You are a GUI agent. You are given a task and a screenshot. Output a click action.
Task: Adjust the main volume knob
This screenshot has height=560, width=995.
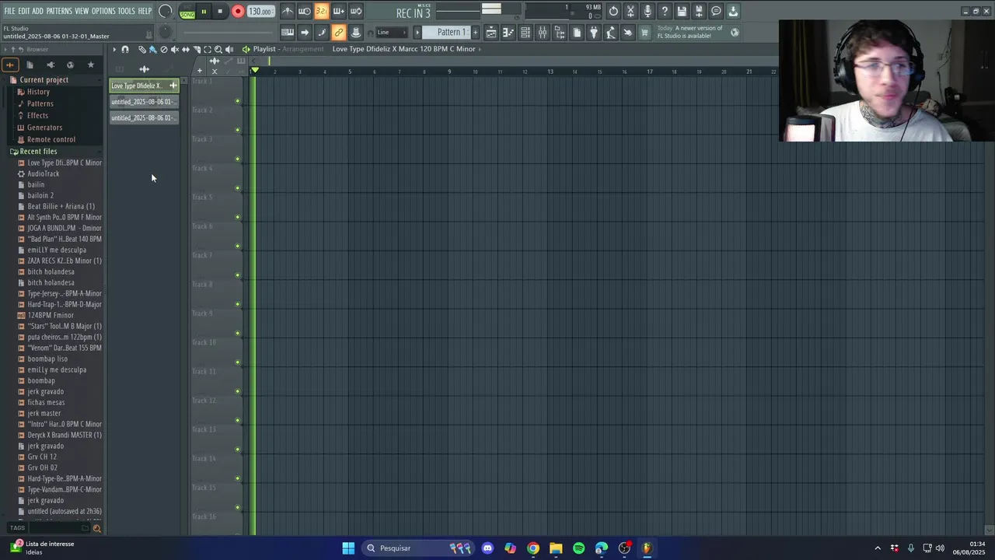166,11
